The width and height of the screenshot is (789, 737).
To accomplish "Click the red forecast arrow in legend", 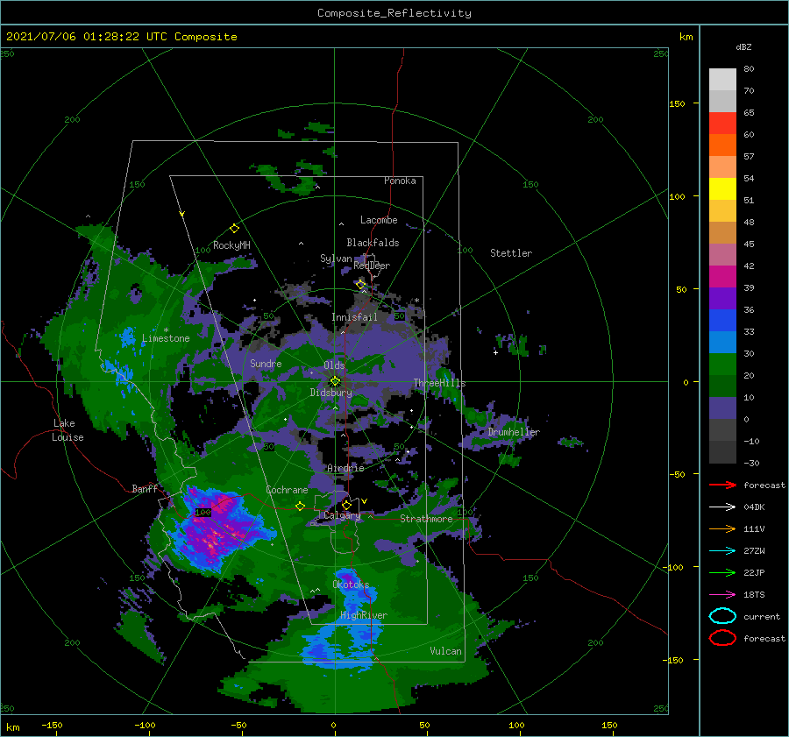I will click(x=722, y=485).
